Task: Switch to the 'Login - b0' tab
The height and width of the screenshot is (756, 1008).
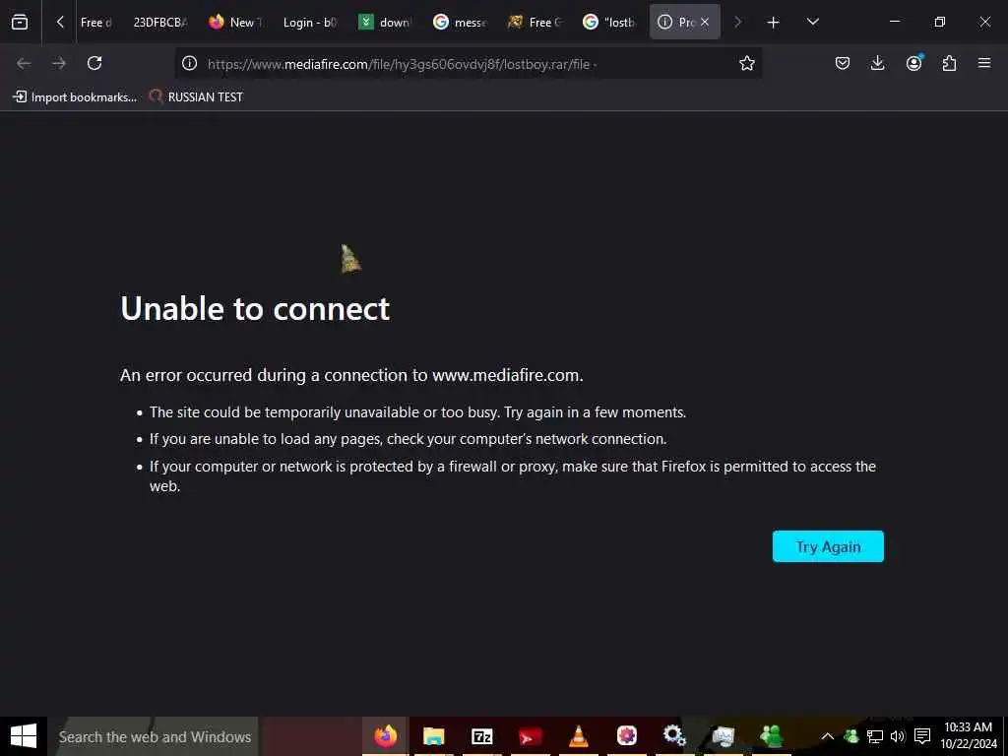Action: point(310,22)
